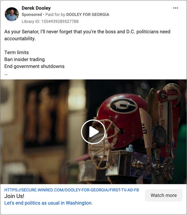Image resolution: width=187 pixels, height=215 pixels.
Task: Select the Sponsored label
Action: point(32,15)
